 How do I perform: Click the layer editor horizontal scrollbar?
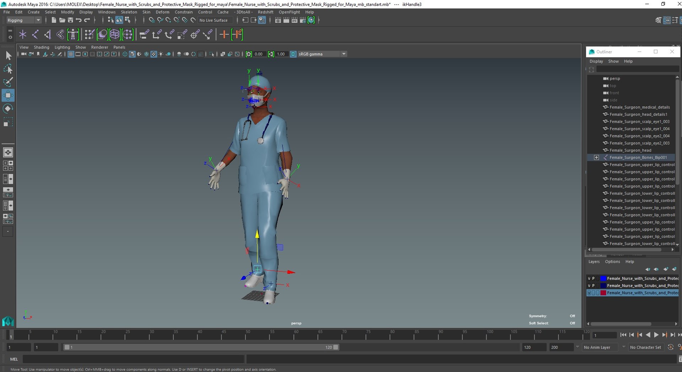point(621,324)
